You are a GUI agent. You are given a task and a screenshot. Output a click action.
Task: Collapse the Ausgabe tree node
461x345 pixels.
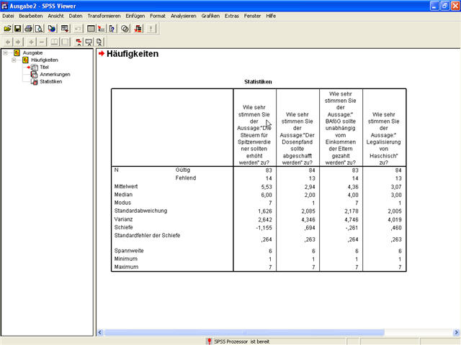click(6, 52)
